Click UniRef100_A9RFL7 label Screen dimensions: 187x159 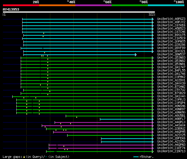pyautogui.click(x=171, y=119)
